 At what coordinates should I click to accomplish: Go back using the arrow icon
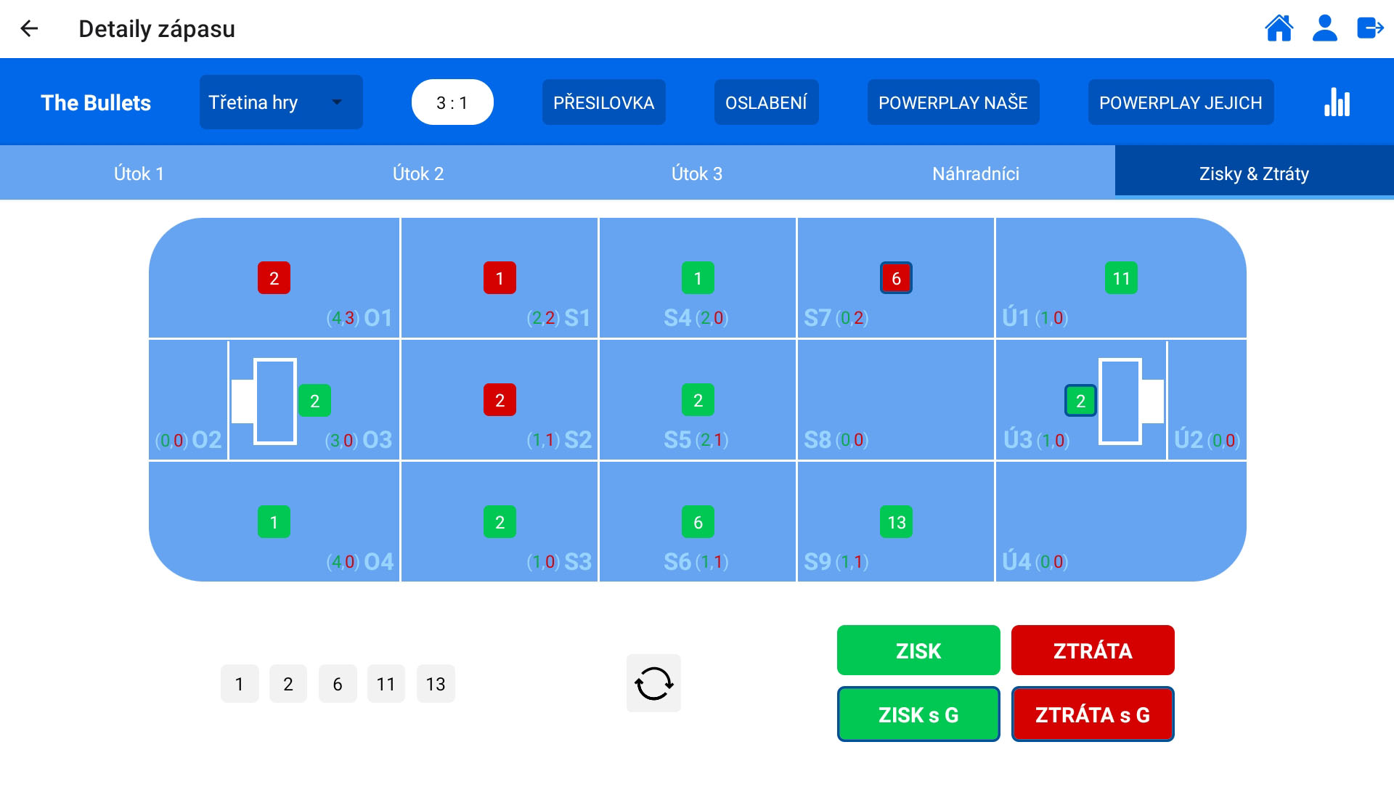point(29,29)
